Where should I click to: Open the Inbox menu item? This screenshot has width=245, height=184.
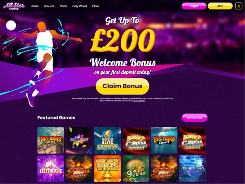(x=95, y=6)
